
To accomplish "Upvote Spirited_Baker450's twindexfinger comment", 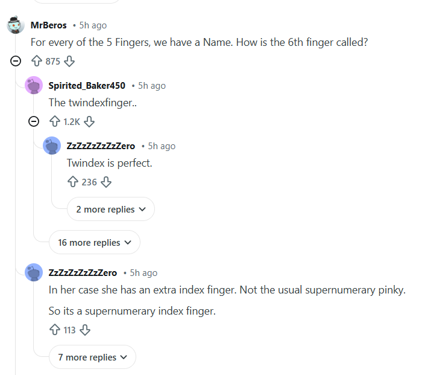I will point(55,121).
